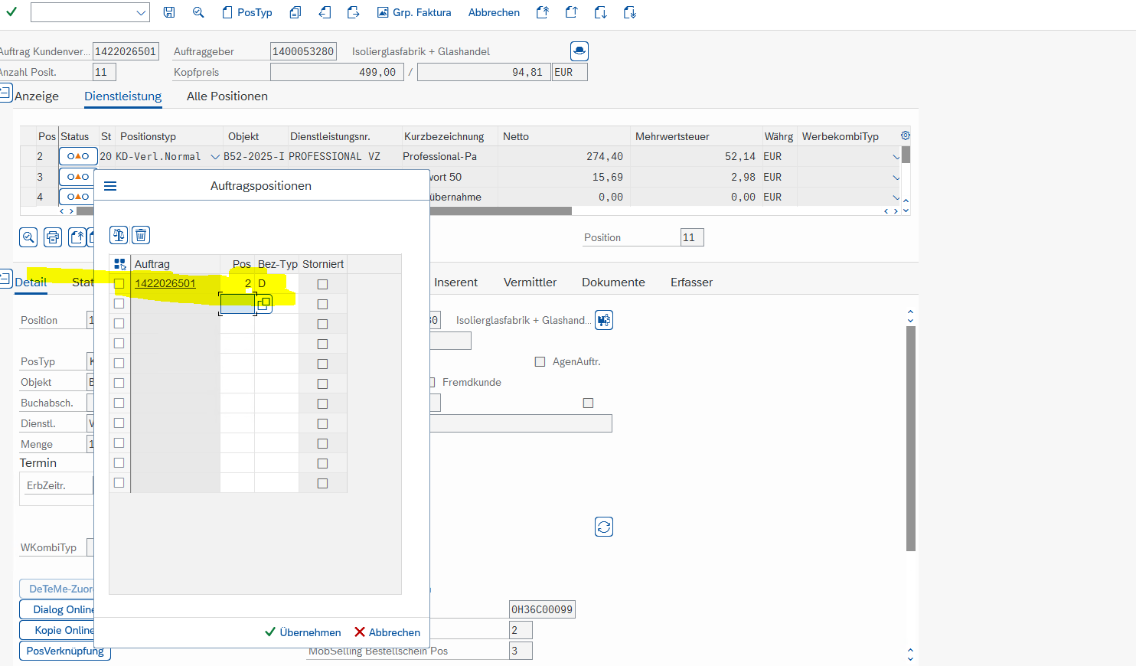This screenshot has height=666, width=1136.
Task: Click the partner icon next to Isolierglasfabrik + Glashand...
Action: click(604, 320)
